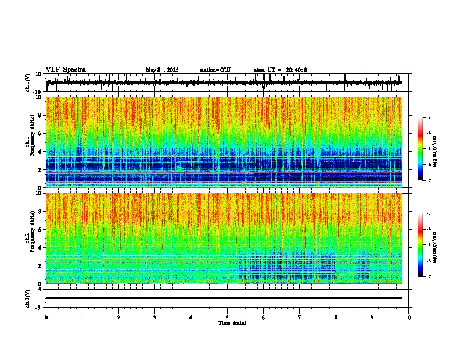Click the ch.1 colorbar log(PSD) label
460x356 pixels.
(x=434, y=152)
